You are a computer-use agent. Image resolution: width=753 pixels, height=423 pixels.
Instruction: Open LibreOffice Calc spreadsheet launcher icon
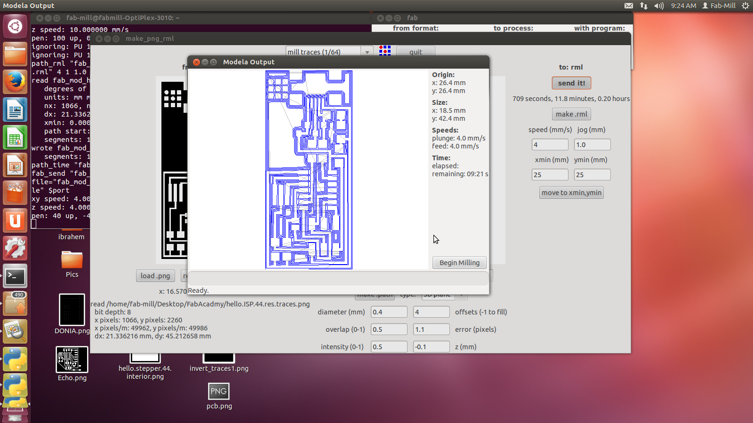(15, 138)
